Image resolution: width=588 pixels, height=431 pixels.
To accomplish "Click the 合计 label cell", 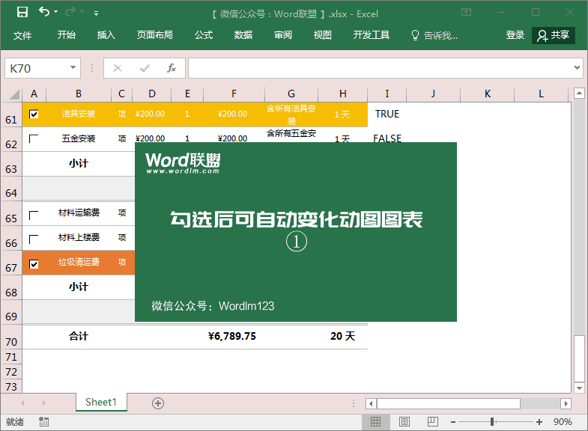I will 79,336.
